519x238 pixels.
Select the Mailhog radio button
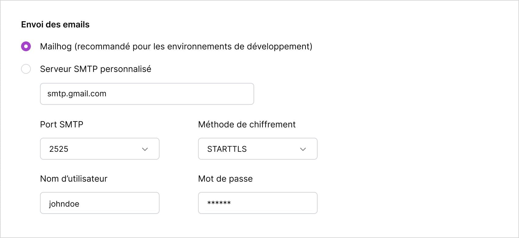coord(26,46)
